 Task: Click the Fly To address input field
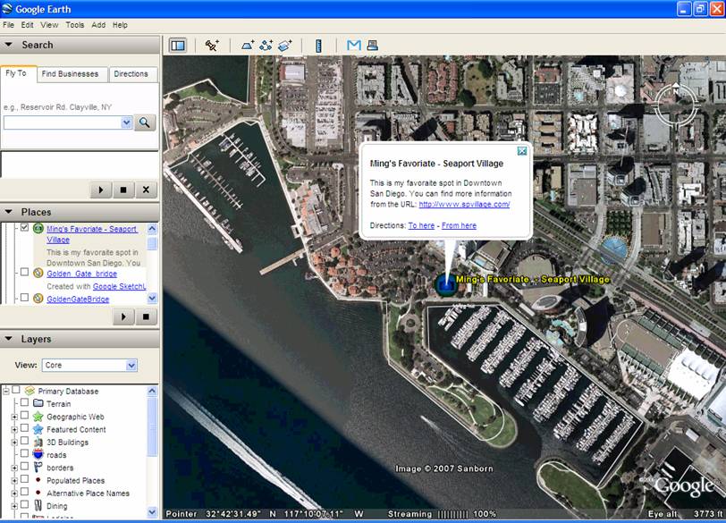(63, 122)
